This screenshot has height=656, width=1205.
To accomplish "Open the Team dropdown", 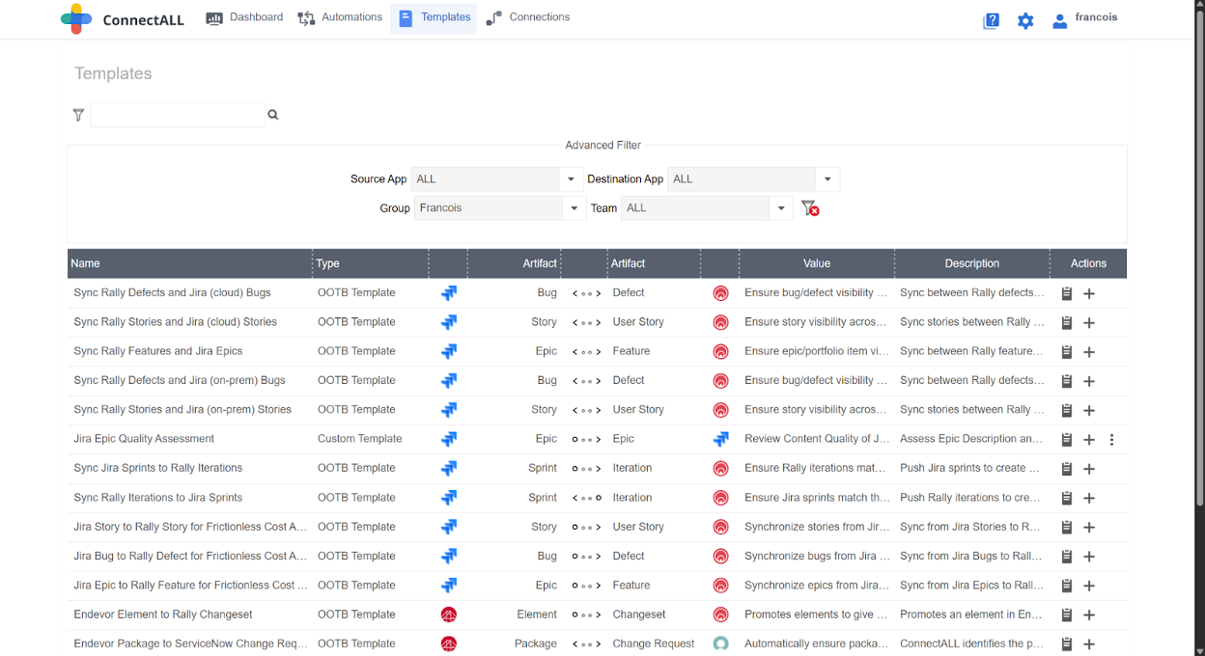I will pyautogui.click(x=781, y=208).
